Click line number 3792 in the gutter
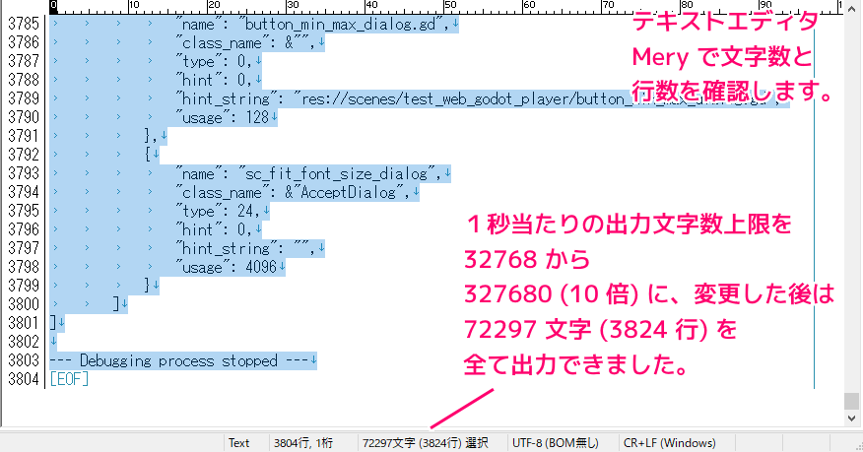 (x=23, y=155)
